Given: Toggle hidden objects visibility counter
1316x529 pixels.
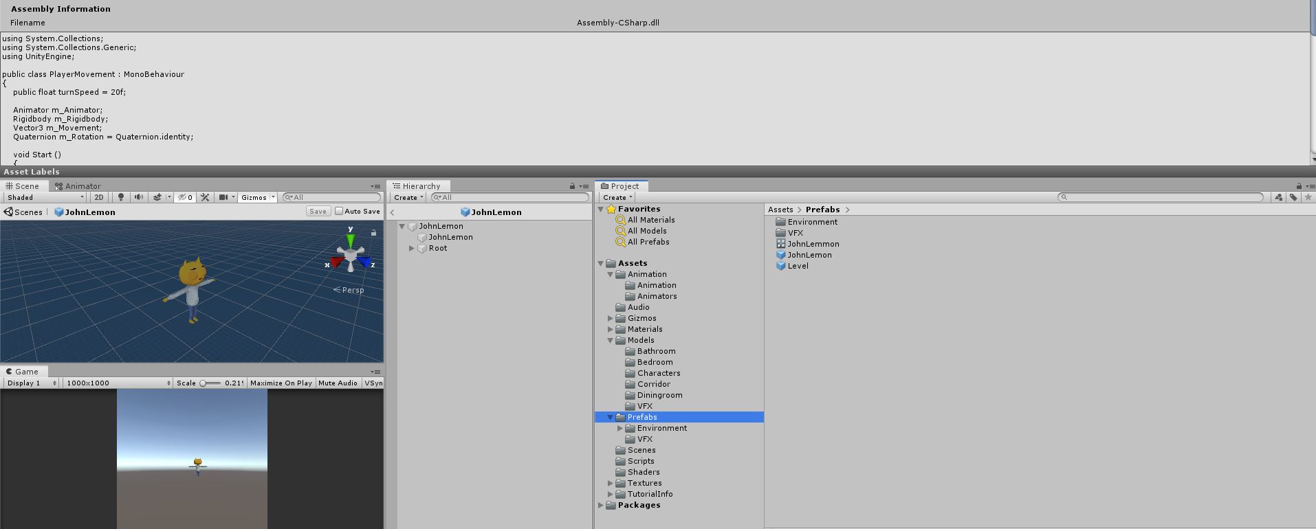Looking at the screenshot, I should (x=186, y=197).
